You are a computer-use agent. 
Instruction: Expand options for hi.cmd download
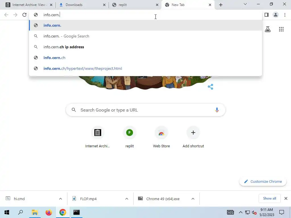tap(61, 199)
